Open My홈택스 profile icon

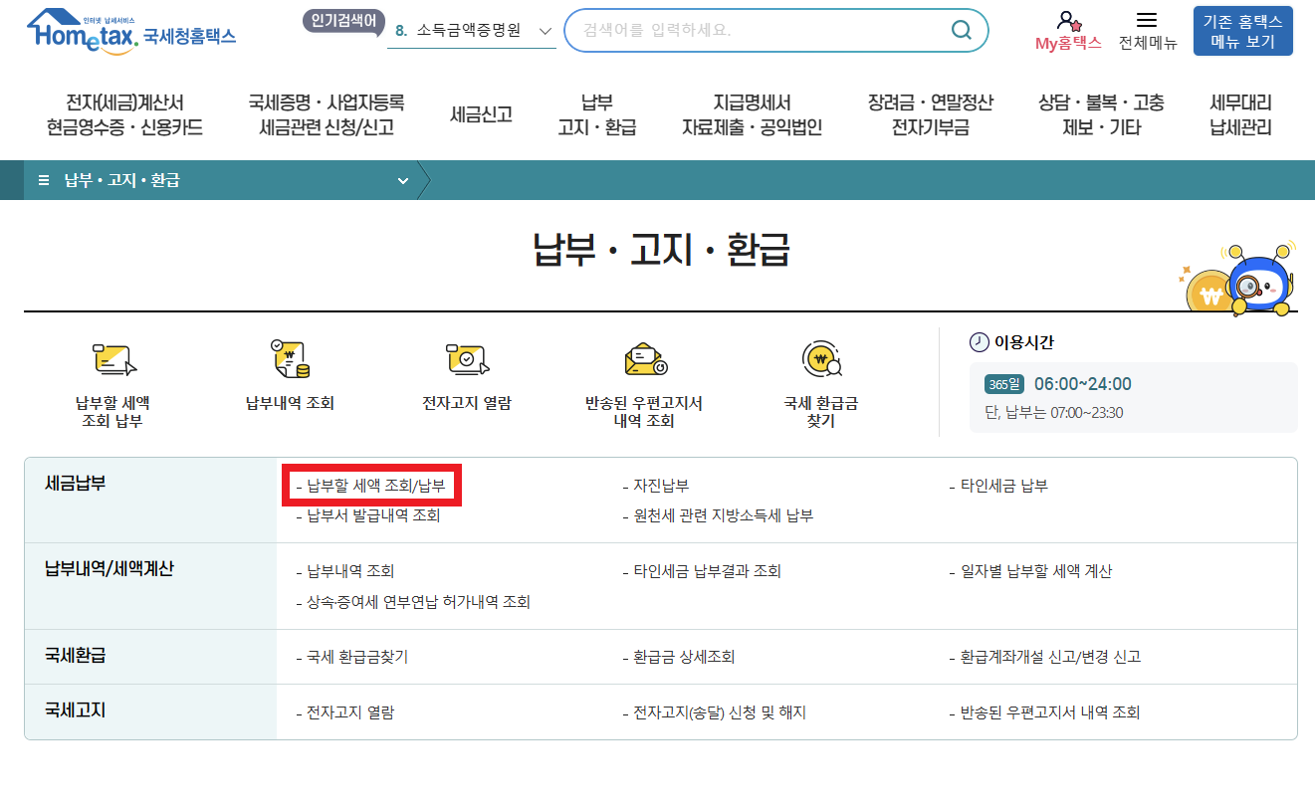tap(1069, 20)
